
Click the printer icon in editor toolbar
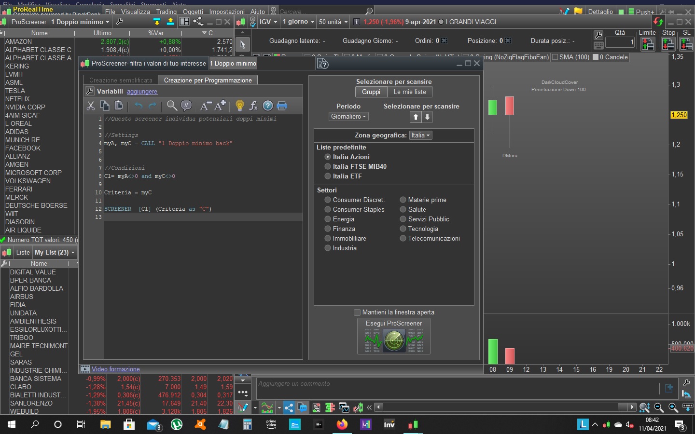point(282,106)
